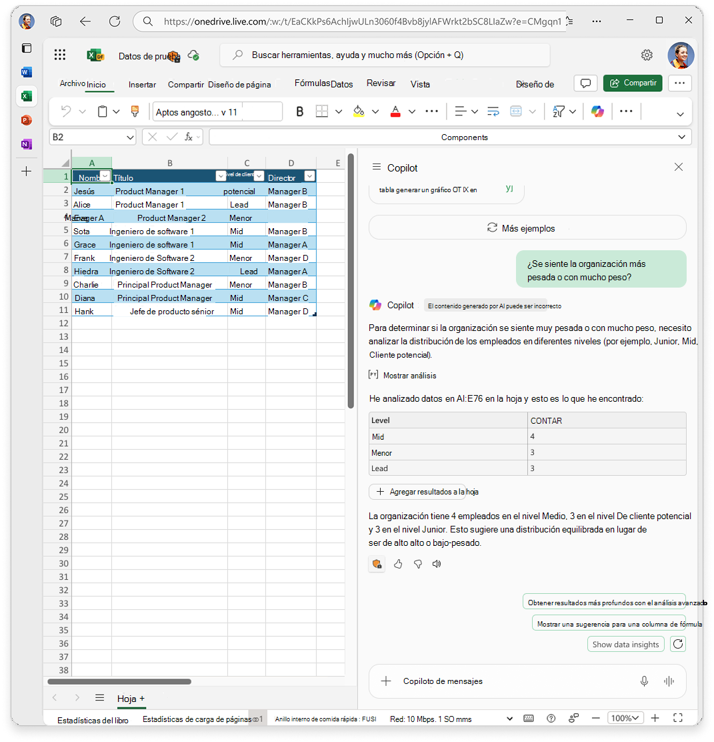Image resolution: width=714 pixels, height=742 pixels.
Task: Click the Show data insights suggestion
Action: click(625, 644)
